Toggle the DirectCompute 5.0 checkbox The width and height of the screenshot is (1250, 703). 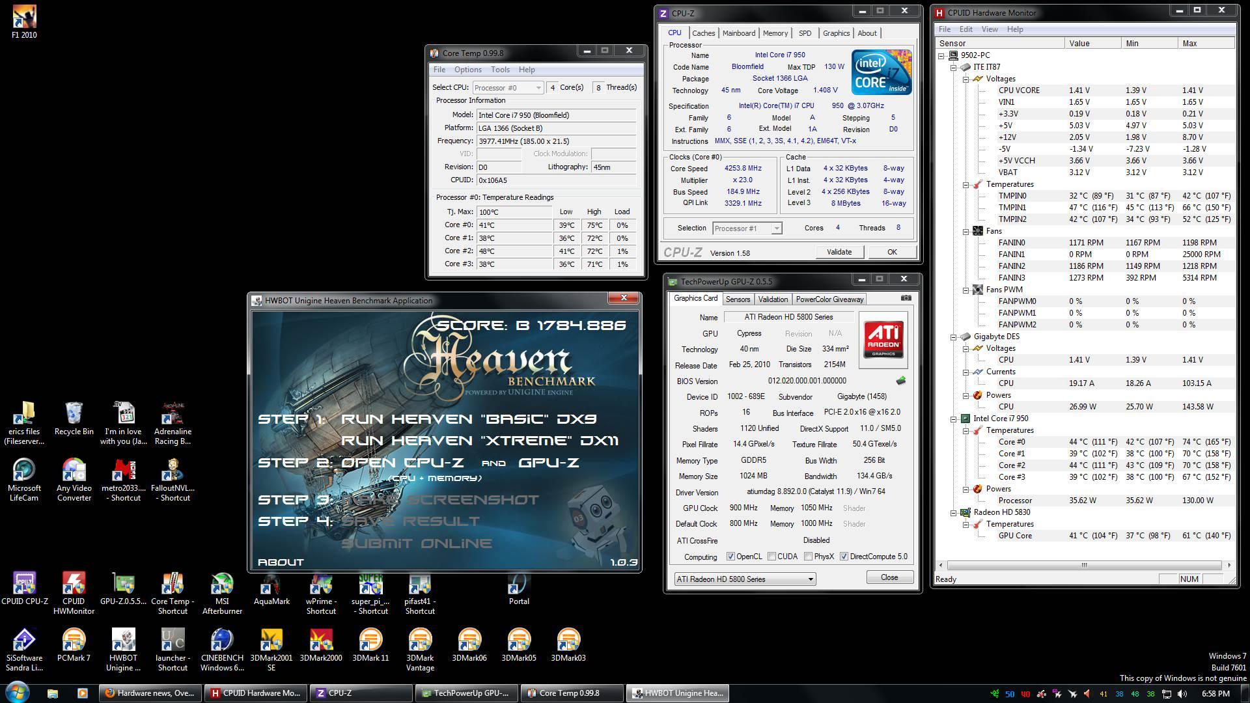[x=844, y=557]
